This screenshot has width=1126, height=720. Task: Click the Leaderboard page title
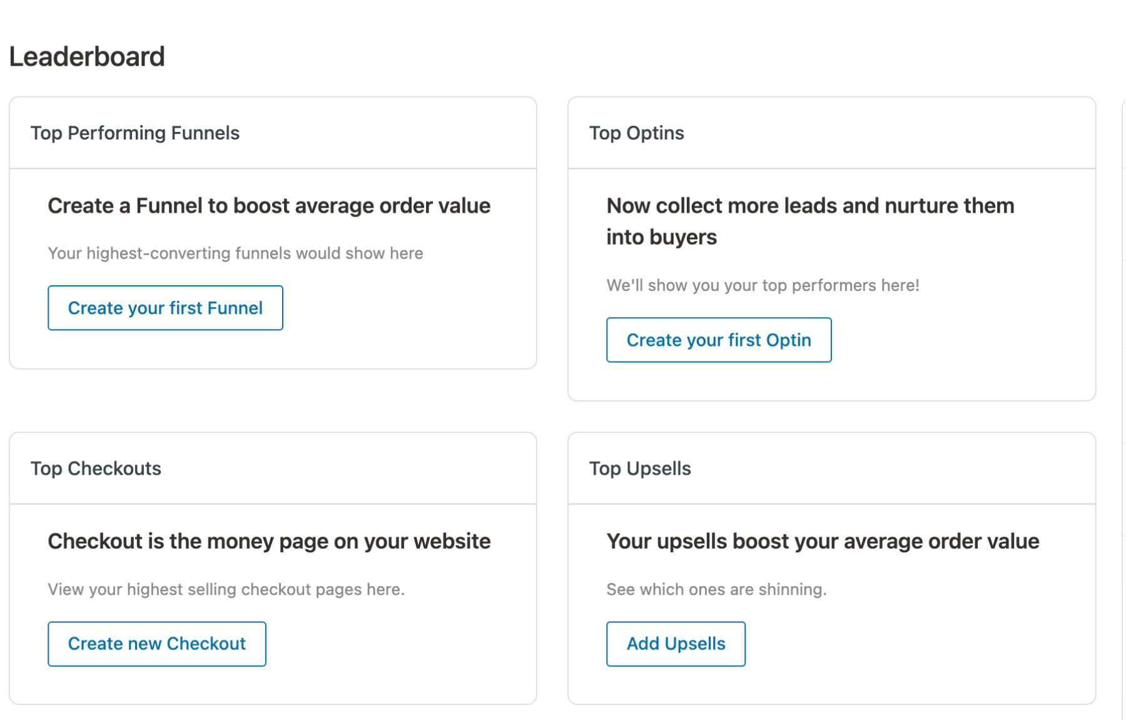[88, 56]
